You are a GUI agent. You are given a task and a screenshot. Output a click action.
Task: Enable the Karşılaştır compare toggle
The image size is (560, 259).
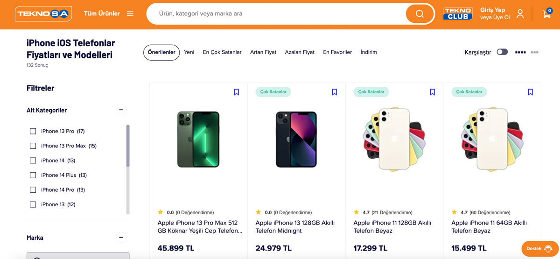click(x=502, y=52)
